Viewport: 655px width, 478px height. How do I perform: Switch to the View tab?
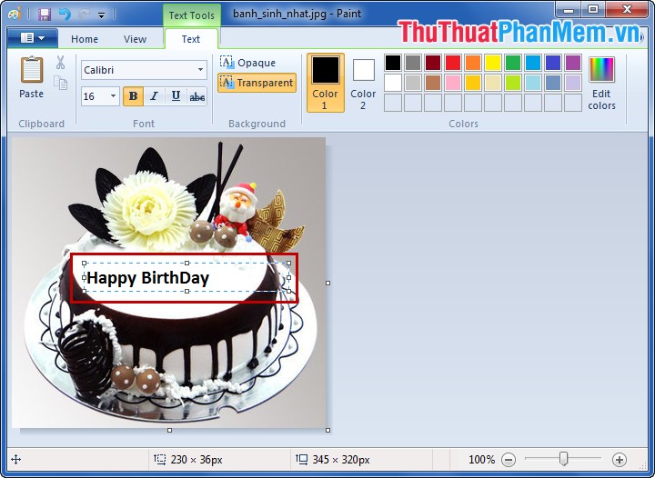click(135, 39)
